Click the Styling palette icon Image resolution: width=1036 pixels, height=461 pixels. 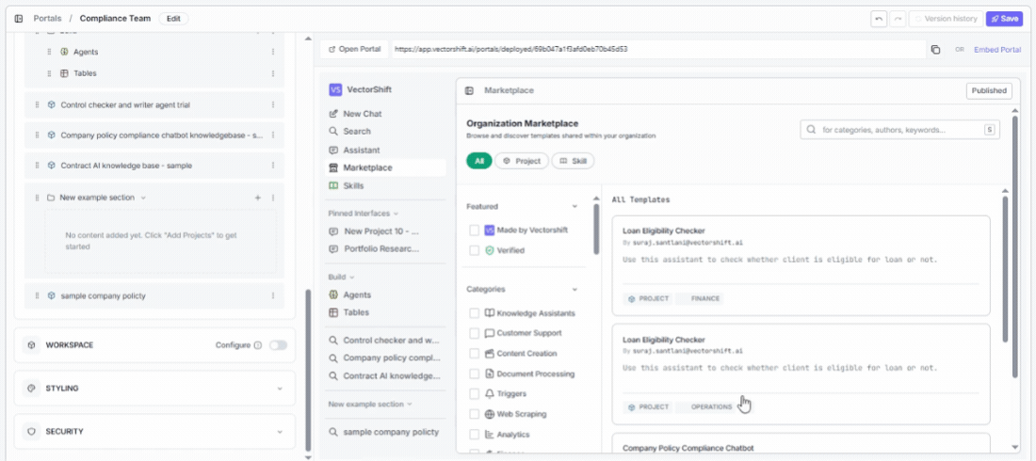(x=31, y=389)
